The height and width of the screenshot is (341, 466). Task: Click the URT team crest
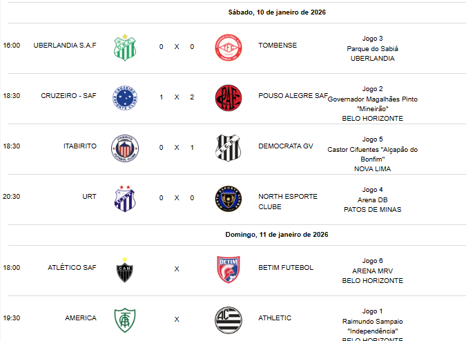125,197
